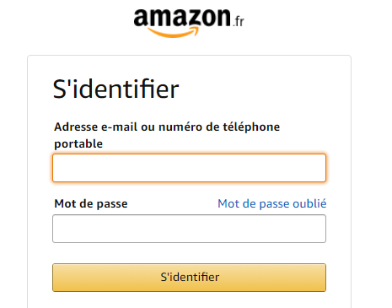Click the arrowhead tip of the Amazon smile
Viewport: 392px width, 308px height.
[195, 30]
